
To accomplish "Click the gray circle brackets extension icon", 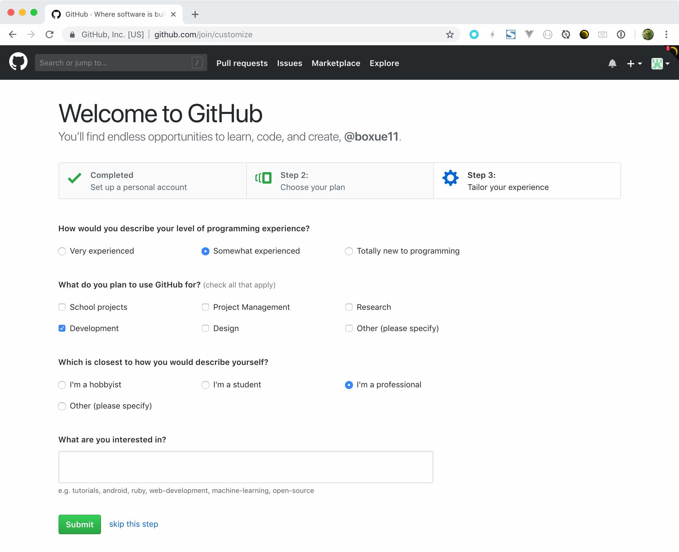I will 547,34.
